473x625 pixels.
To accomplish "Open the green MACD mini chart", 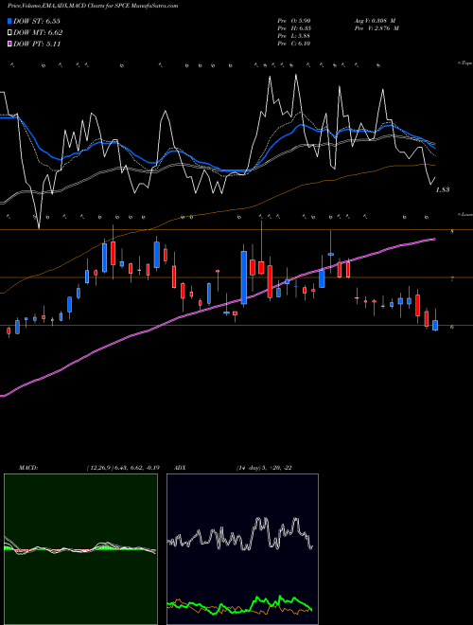I will point(80,549).
